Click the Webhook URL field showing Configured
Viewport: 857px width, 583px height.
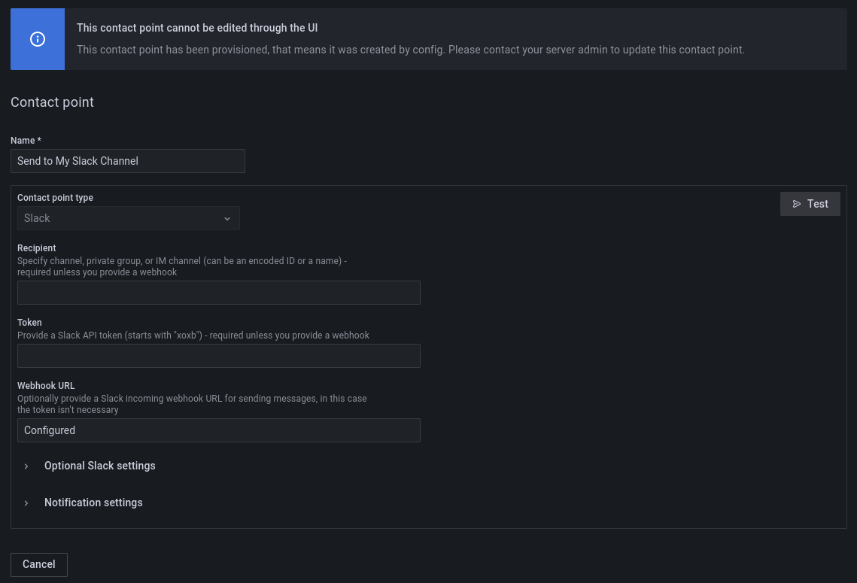(218, 430)
